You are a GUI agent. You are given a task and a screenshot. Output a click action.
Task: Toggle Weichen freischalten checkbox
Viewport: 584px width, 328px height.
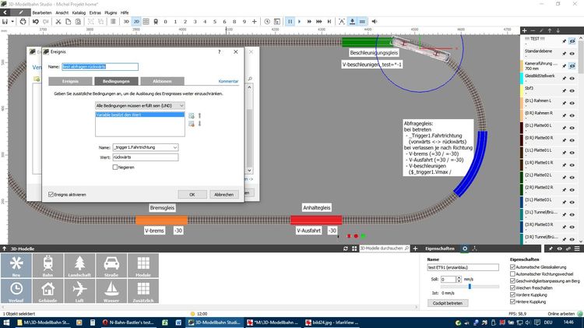pyautogui.click(x=512, y=287)
